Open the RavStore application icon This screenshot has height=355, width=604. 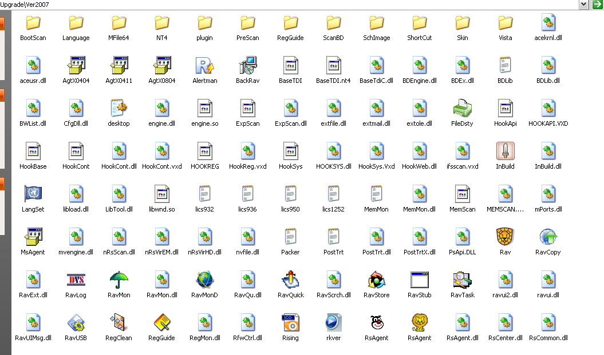(x=376, y=280)
